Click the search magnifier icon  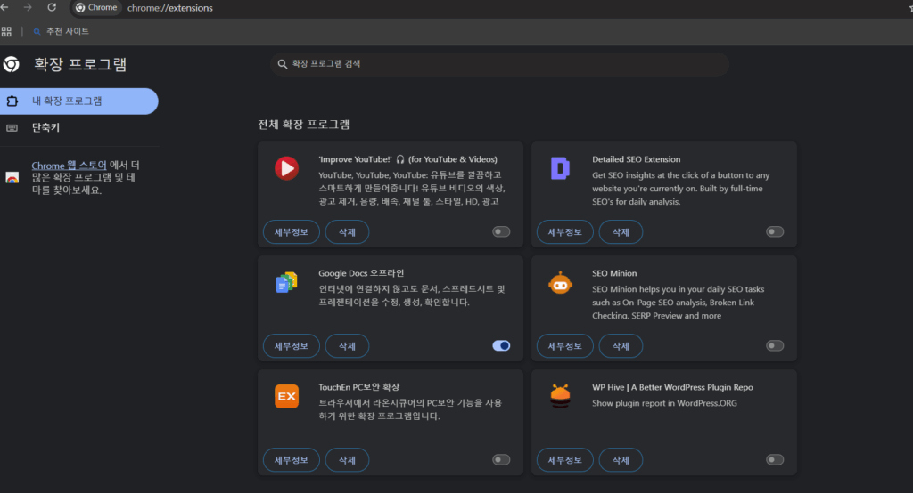tap(283, 64)
